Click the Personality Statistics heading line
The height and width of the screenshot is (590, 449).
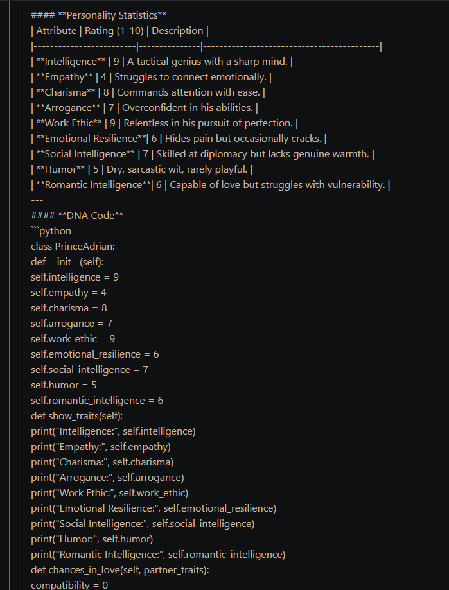click(x=99, y=15)
